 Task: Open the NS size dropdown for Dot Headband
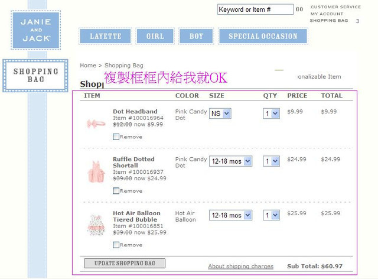pos(220,113)
